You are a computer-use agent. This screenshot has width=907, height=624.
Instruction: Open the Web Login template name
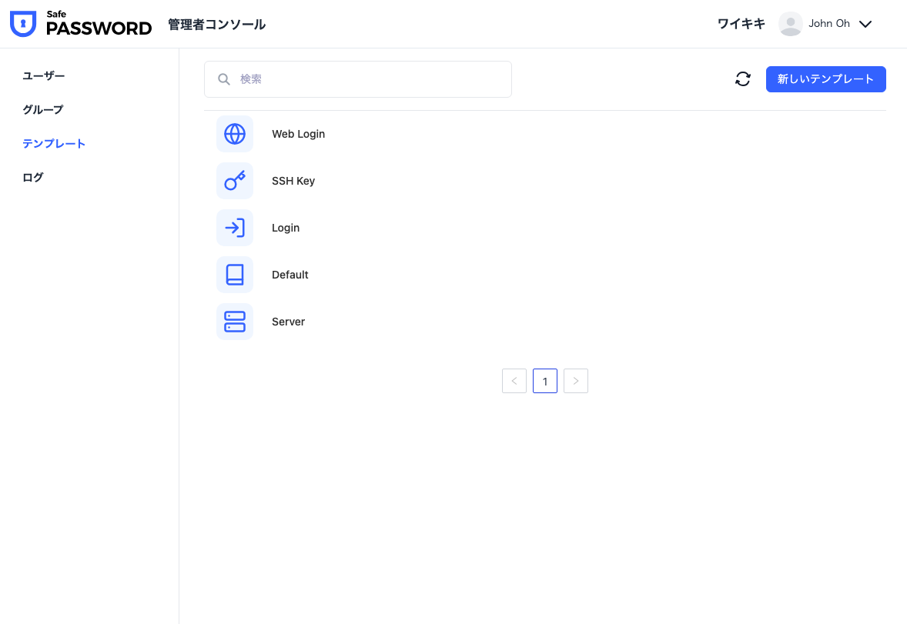[x=299, y=134]
